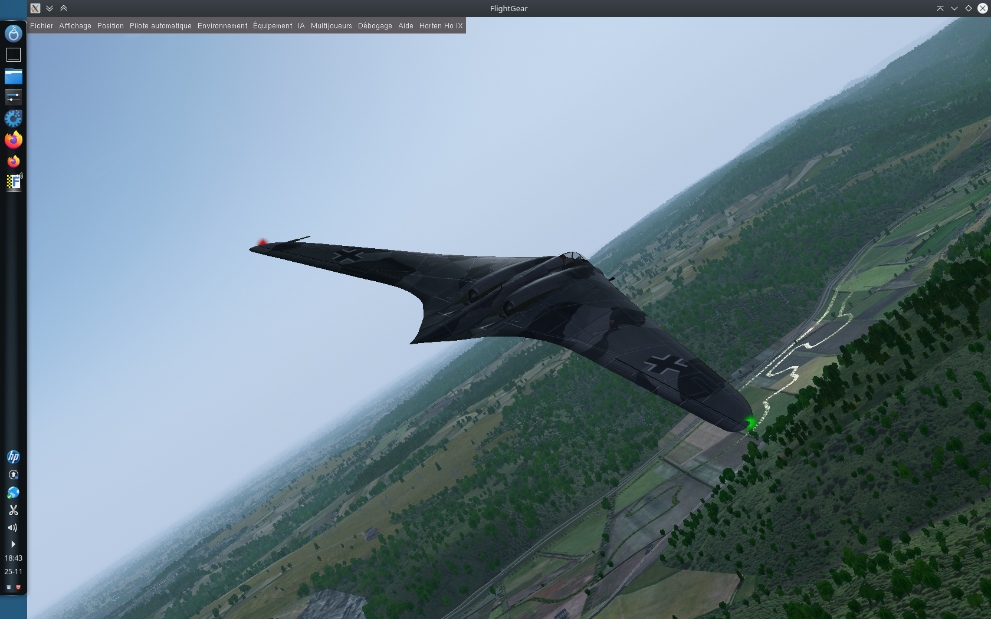Open the Pilote automatique menu
The width and height of the screenshot is (991, 619).
tap(160, 26)
